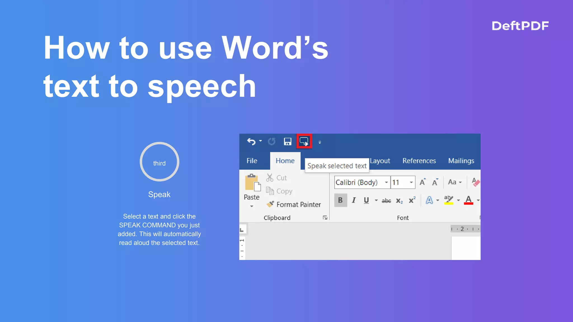Screen dimensions: 573x322
Task: Click the Text Effects outlined A icon
Action: [x=429, y=200]
